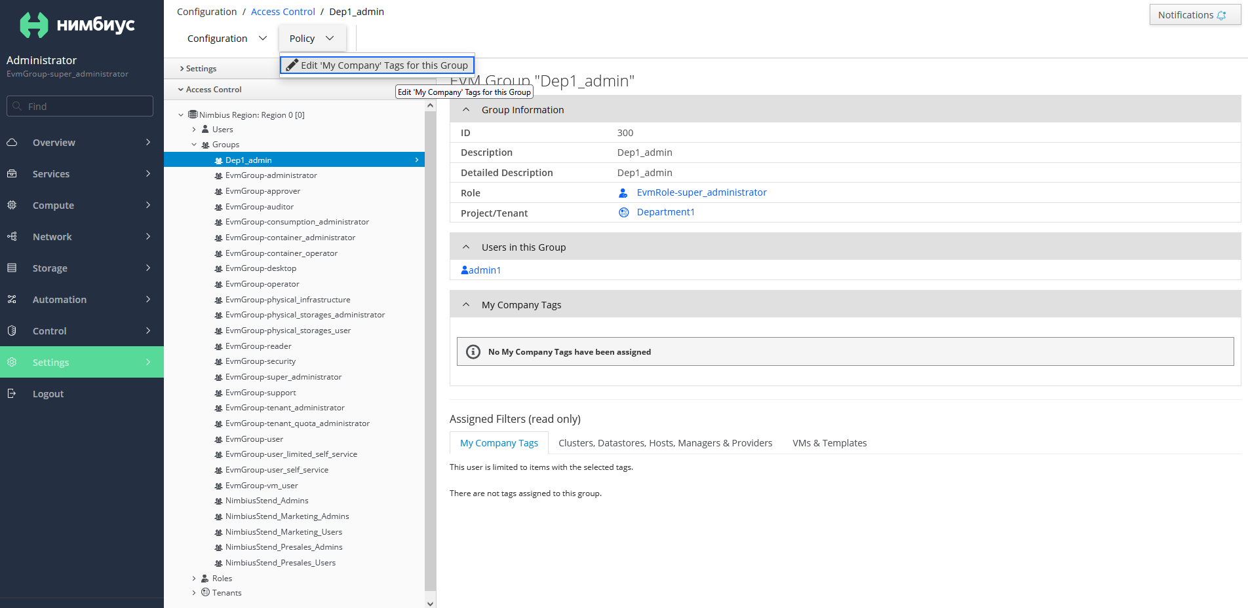Click the tree scrollbar down arrow
Image resolution: width=1248 pixels, height=608 pixels.
coord(430,603)
